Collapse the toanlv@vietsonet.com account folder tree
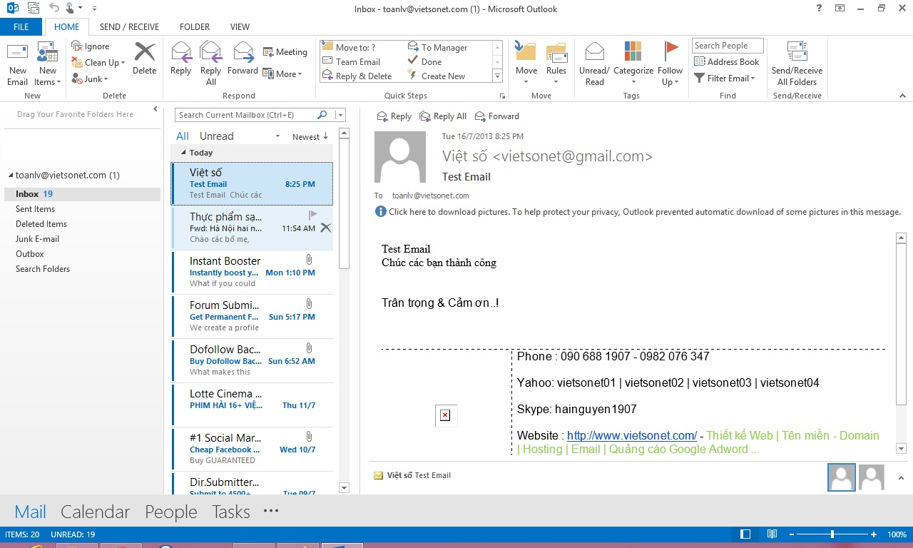 click(11, 176)
